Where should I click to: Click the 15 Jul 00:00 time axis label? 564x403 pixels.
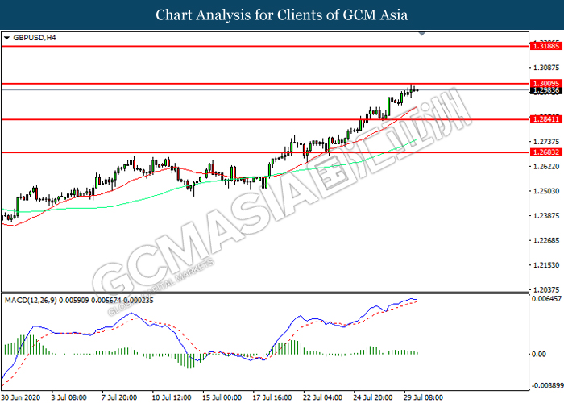[x=222, y=397]
